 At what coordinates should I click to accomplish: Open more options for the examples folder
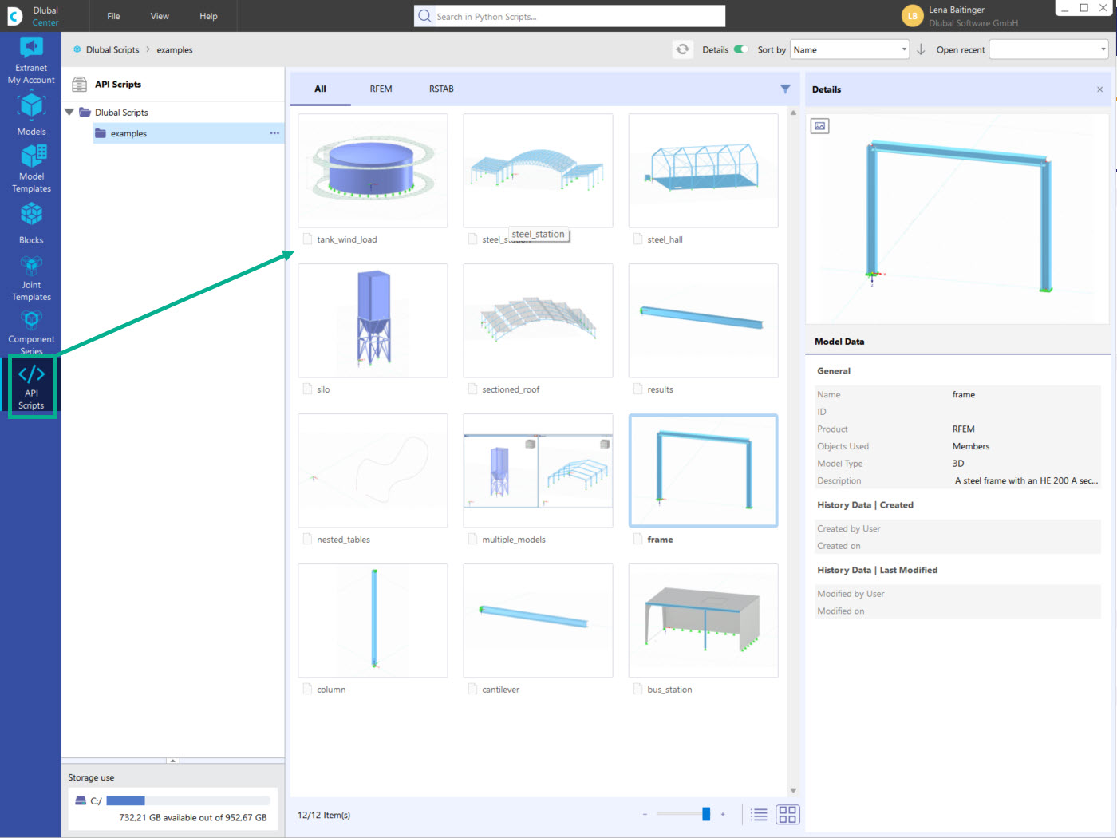coord(274,132)
